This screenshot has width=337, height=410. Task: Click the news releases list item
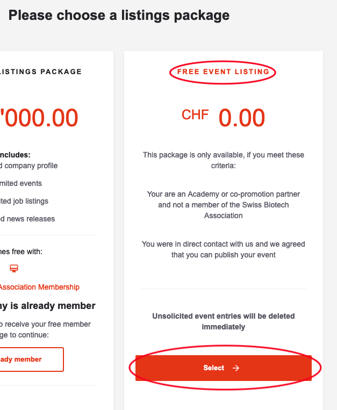tap(27, 219)
